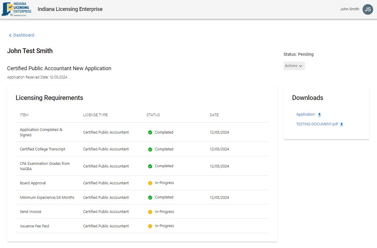Click the Issuance Fee Paid clock icon
The height and width of the screenshot is (248, 377).
click(150, 226)
